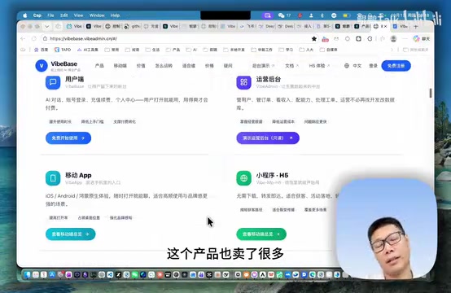
Task: Open the 百度 bookmark
Action: pos(42,50)
